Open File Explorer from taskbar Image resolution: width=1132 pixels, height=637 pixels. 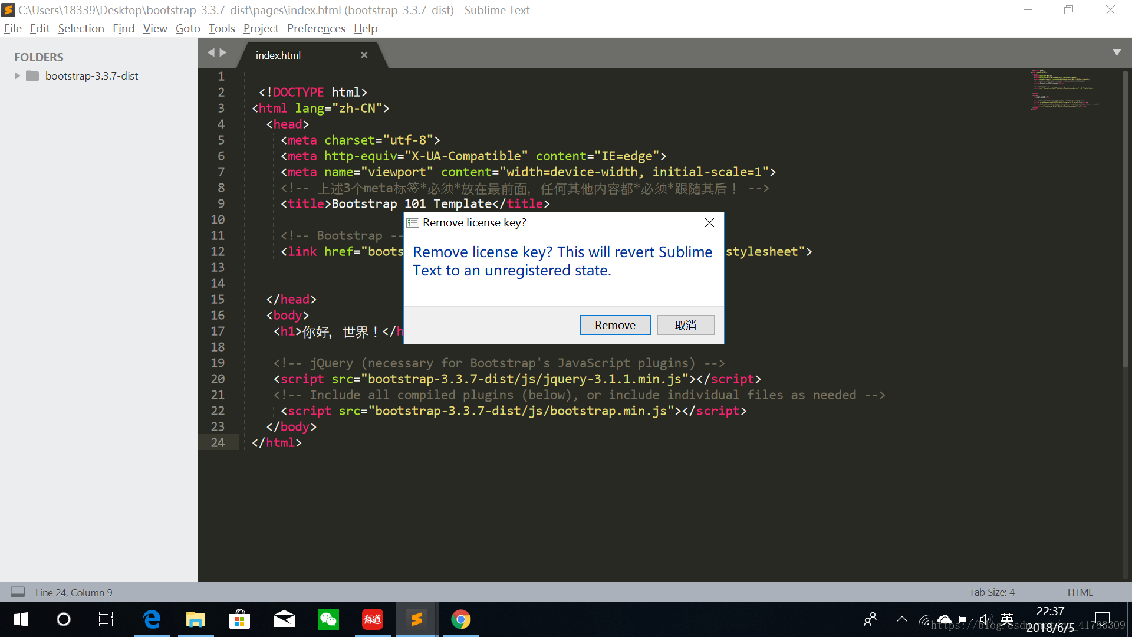point(196,619)
